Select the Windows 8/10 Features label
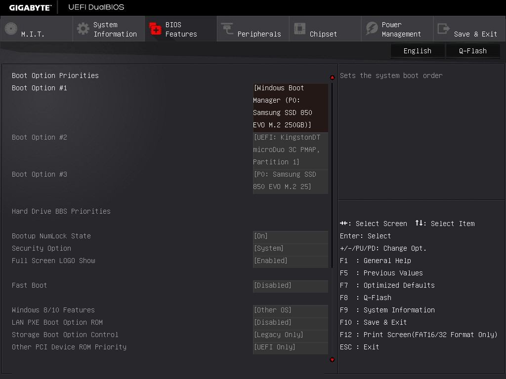506x379 pixels. (53, 310)
